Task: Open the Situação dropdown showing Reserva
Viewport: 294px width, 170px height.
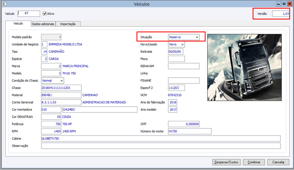Action: 183,37
